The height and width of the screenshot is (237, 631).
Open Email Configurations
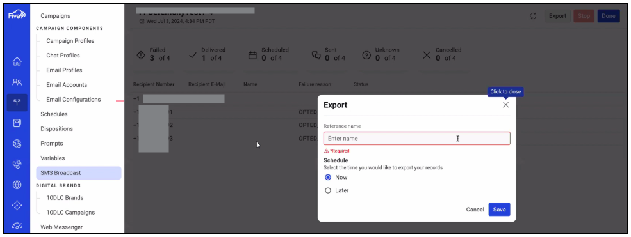coord(74,100)
